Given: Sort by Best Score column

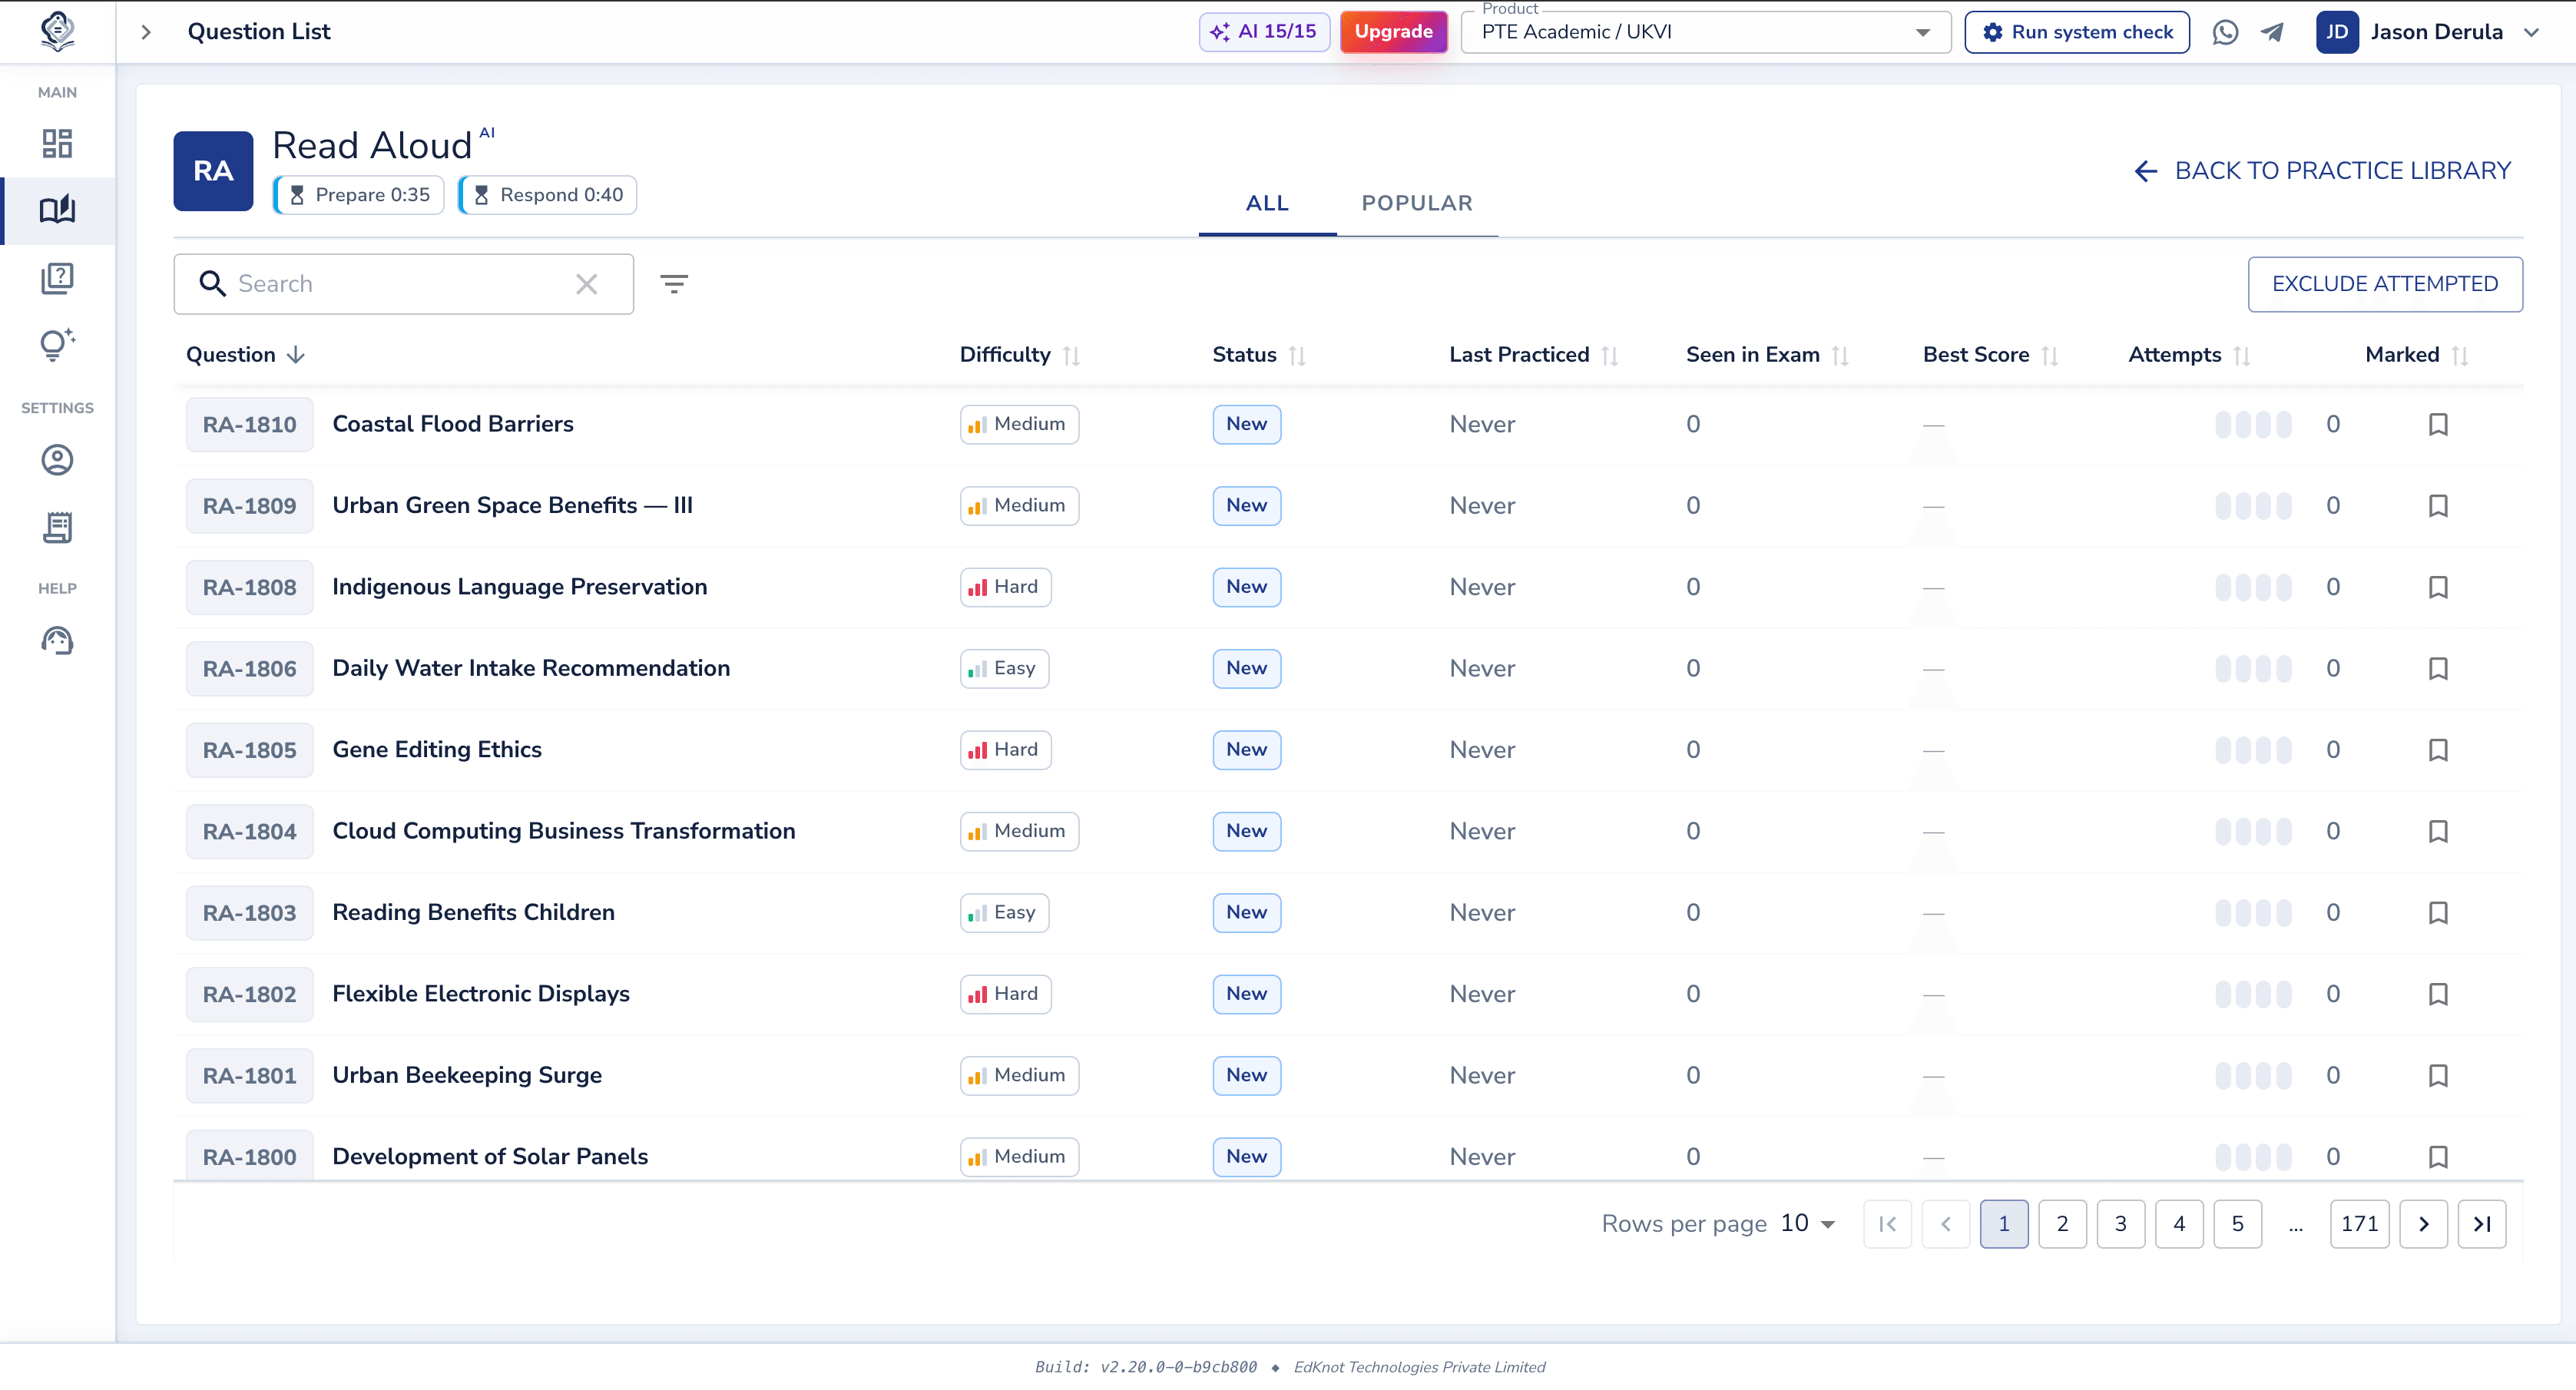Looking at the screenshot, I should tap(1989, 355).
